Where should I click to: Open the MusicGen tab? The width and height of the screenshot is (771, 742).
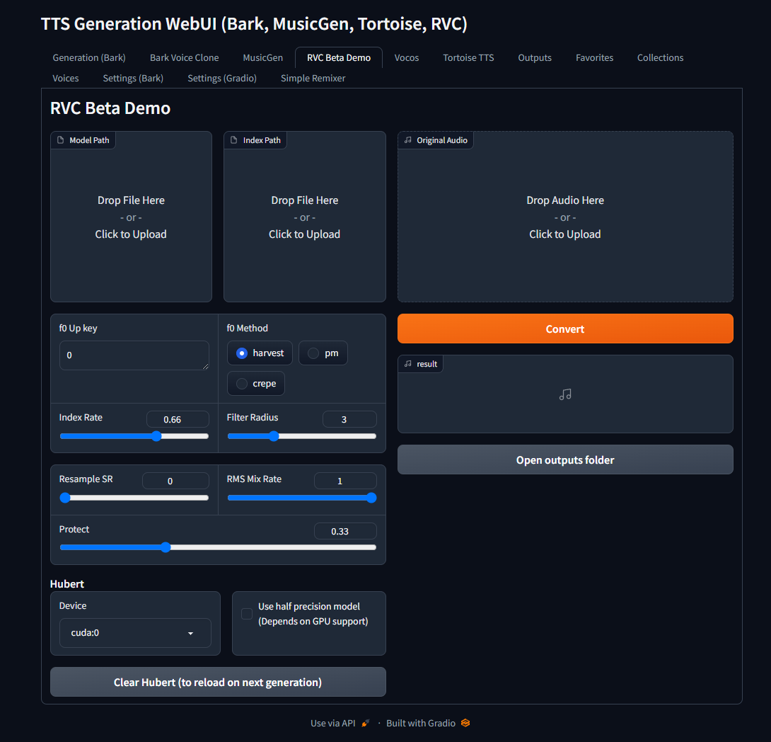[x=262, y=57]
